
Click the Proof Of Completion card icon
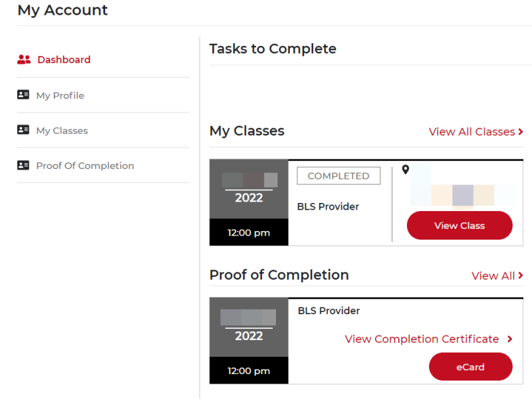coord(23,165)
